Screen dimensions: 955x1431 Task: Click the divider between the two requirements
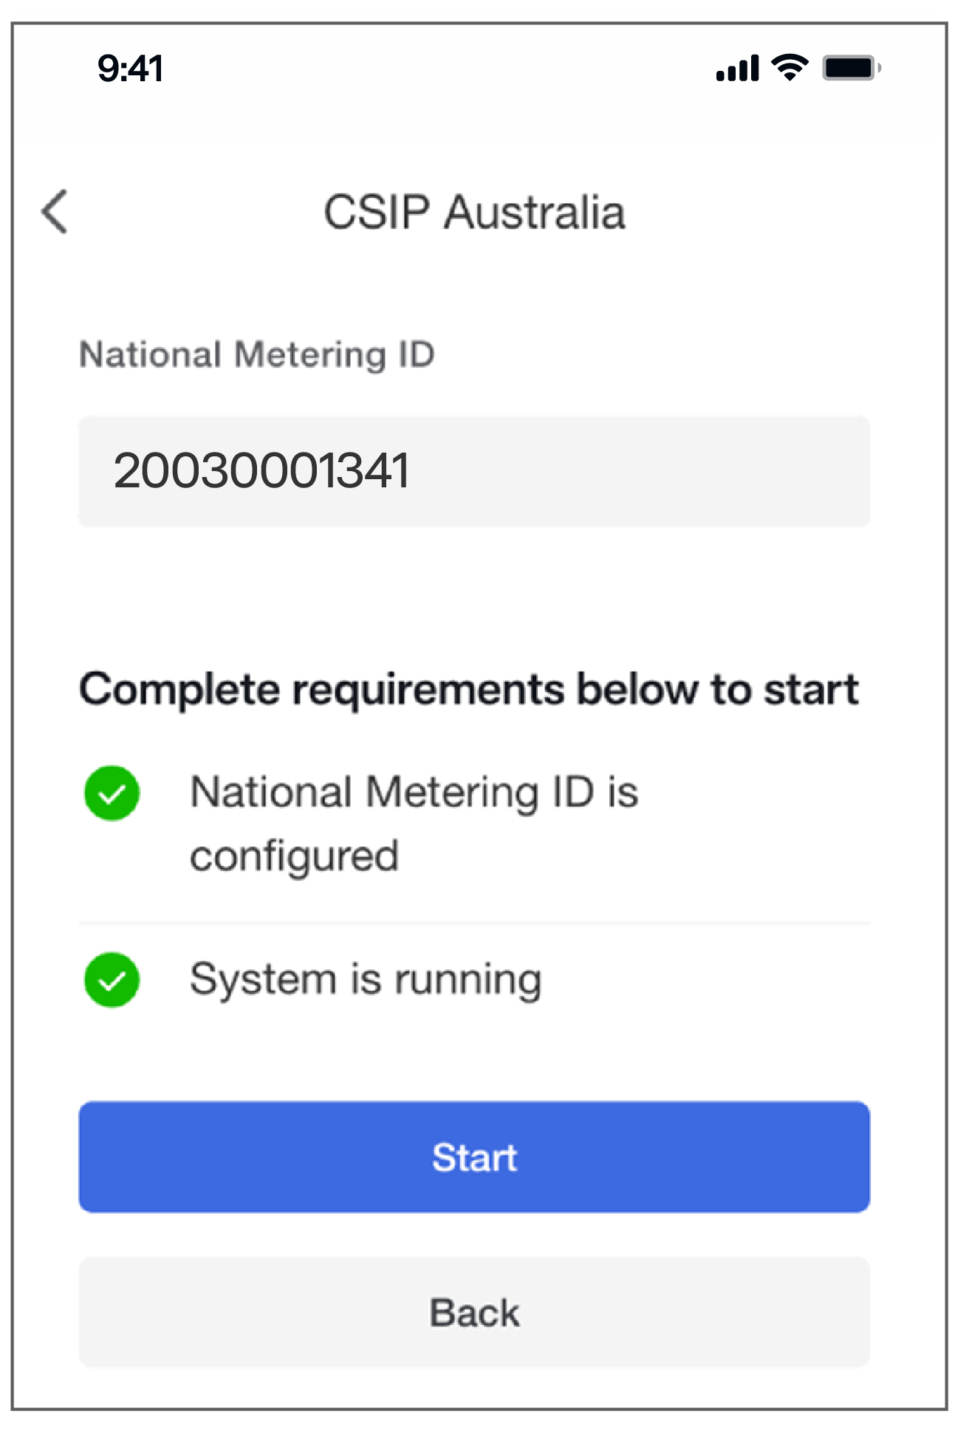point(474,923)
